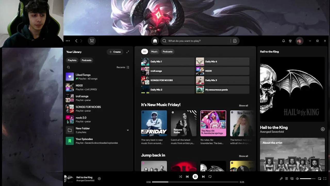Open It's New Music Friday heading
The image size is (330, 186).
(161, 105)
